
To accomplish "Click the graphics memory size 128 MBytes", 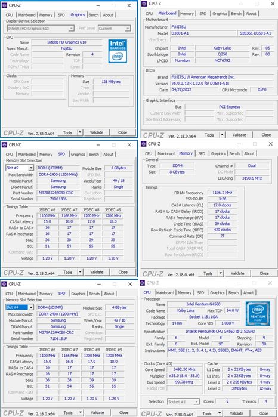I will coord(111,82).
